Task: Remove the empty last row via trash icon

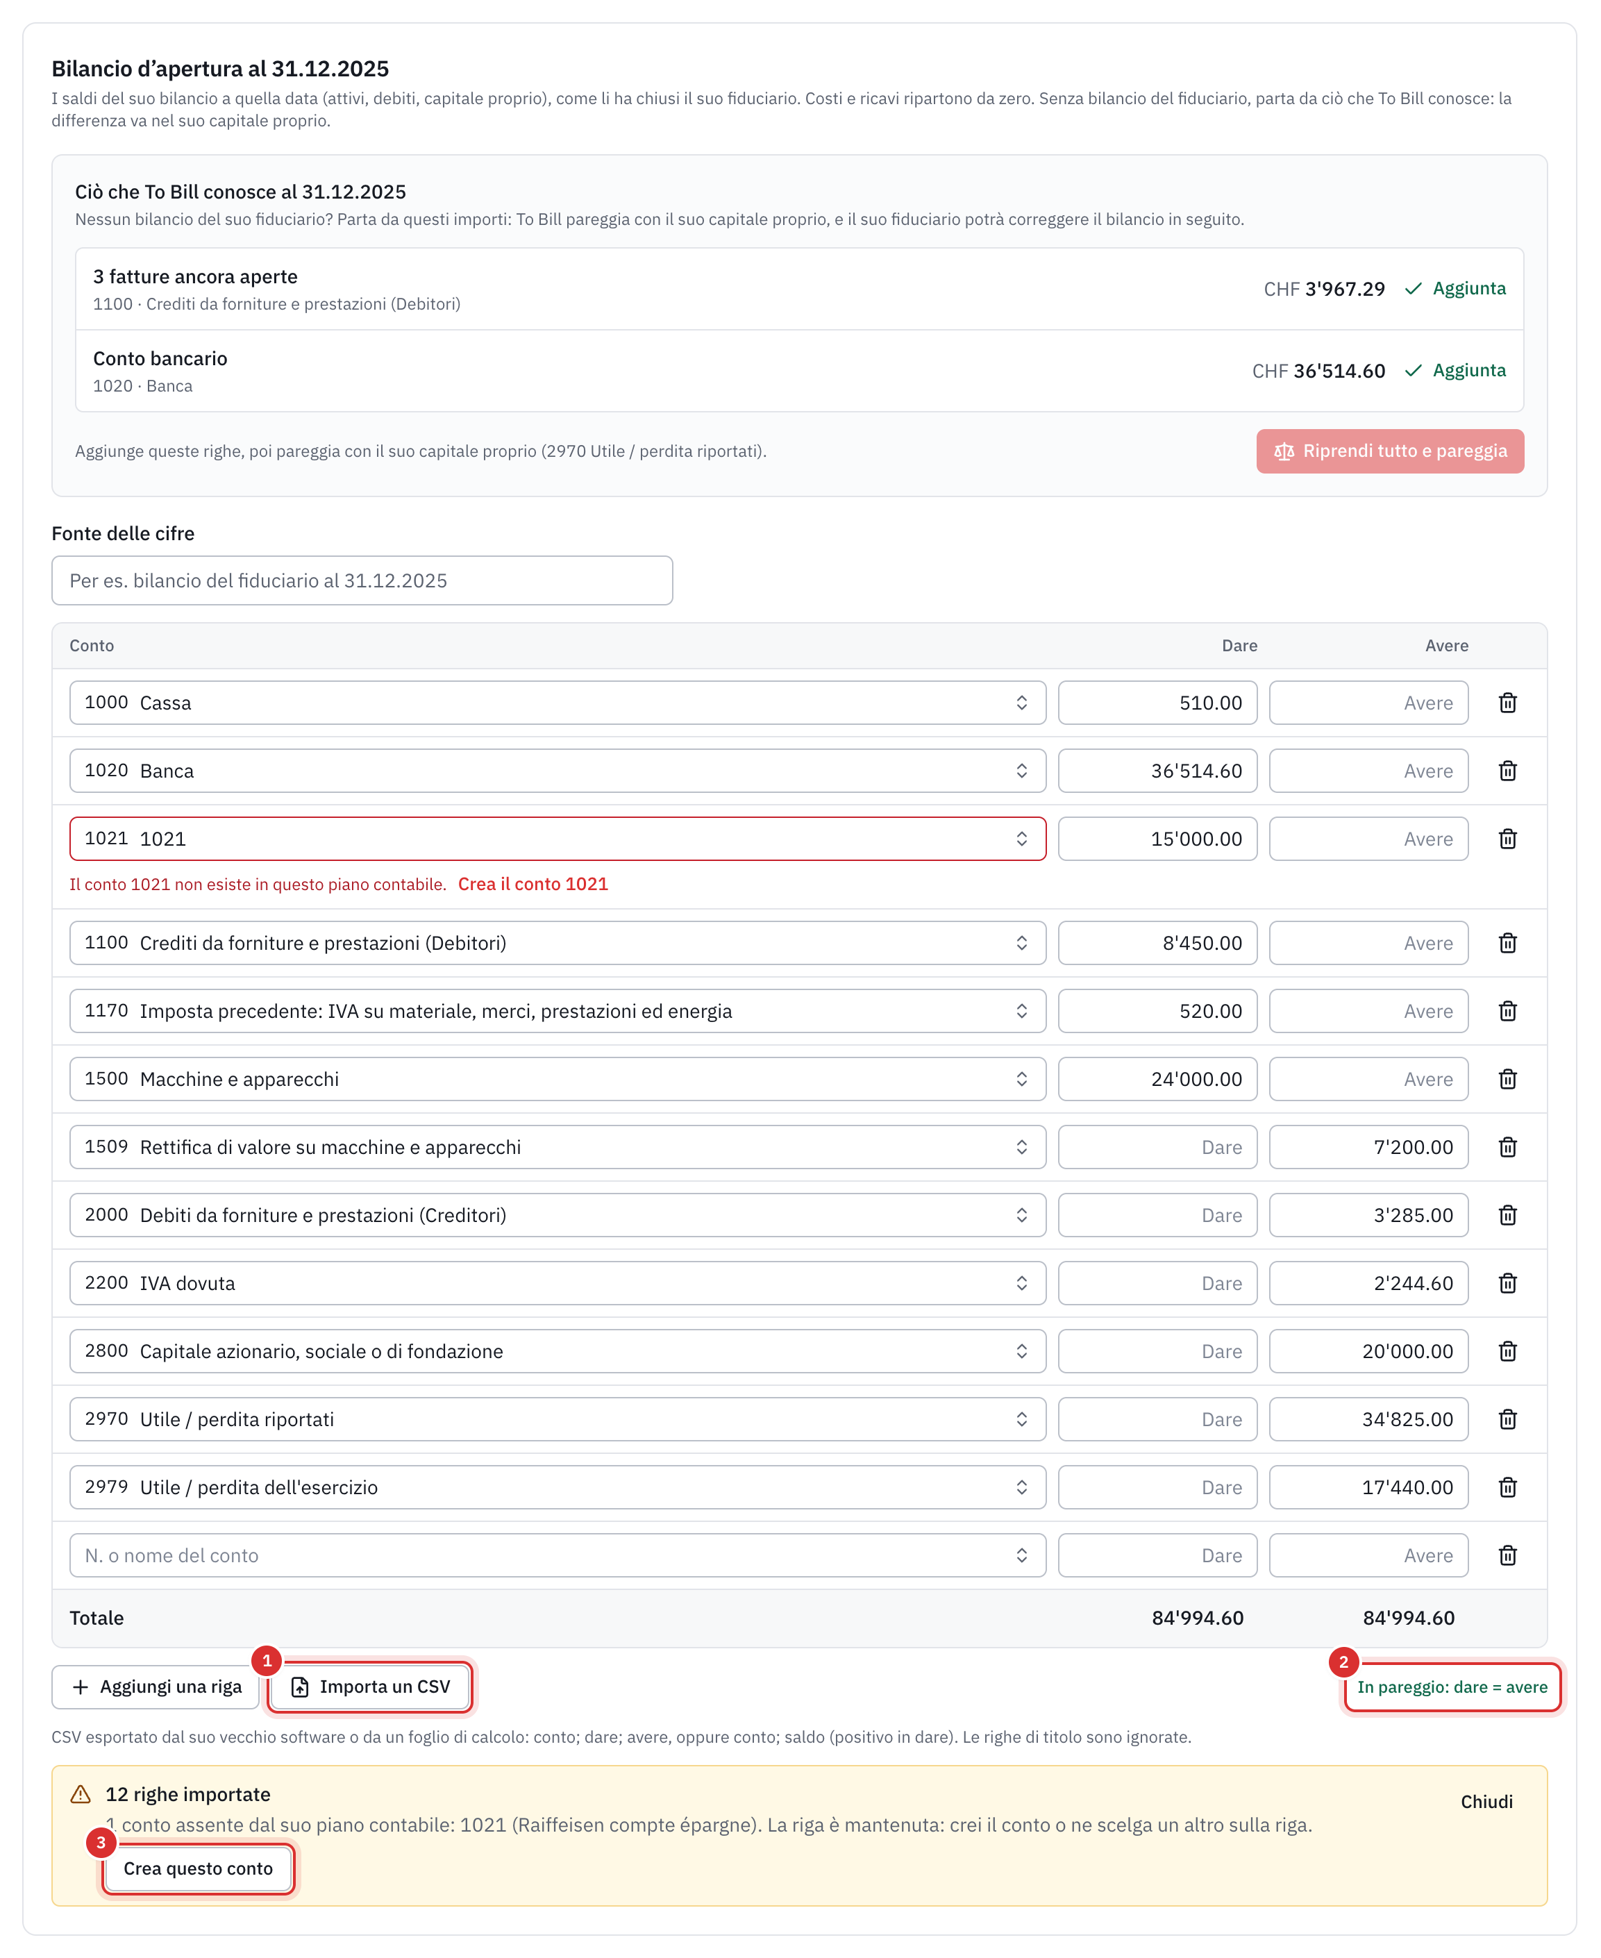Action: pyautogui.click(x=1507, y=1555)
